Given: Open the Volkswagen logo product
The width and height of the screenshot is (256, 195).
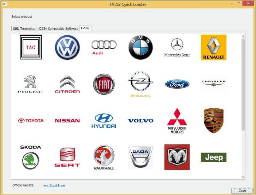Looking at the screenshot, I should (67, 47).
